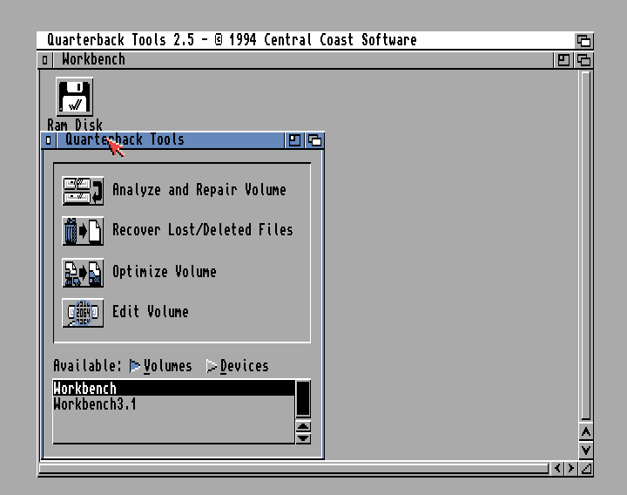Viewport: 627px width, 495px height.
Task: Click the screen depth gadget in the title bar
Action: [x=583, y=40]
